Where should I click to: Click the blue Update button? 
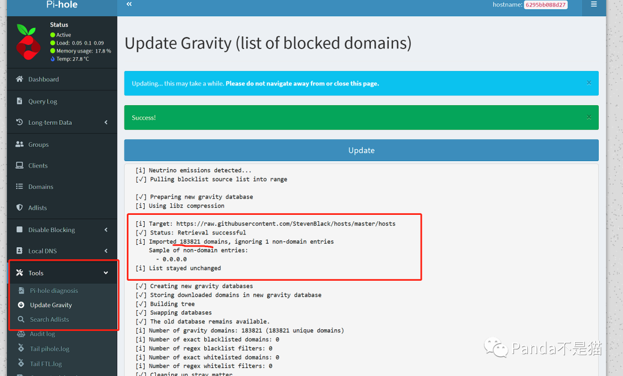(x=361, y=150)
